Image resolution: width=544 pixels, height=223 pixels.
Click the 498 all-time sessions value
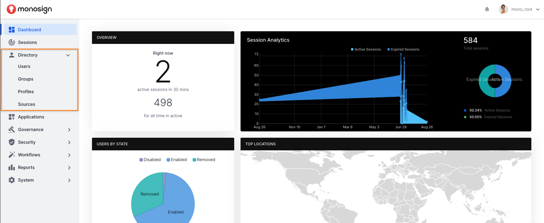163,103
